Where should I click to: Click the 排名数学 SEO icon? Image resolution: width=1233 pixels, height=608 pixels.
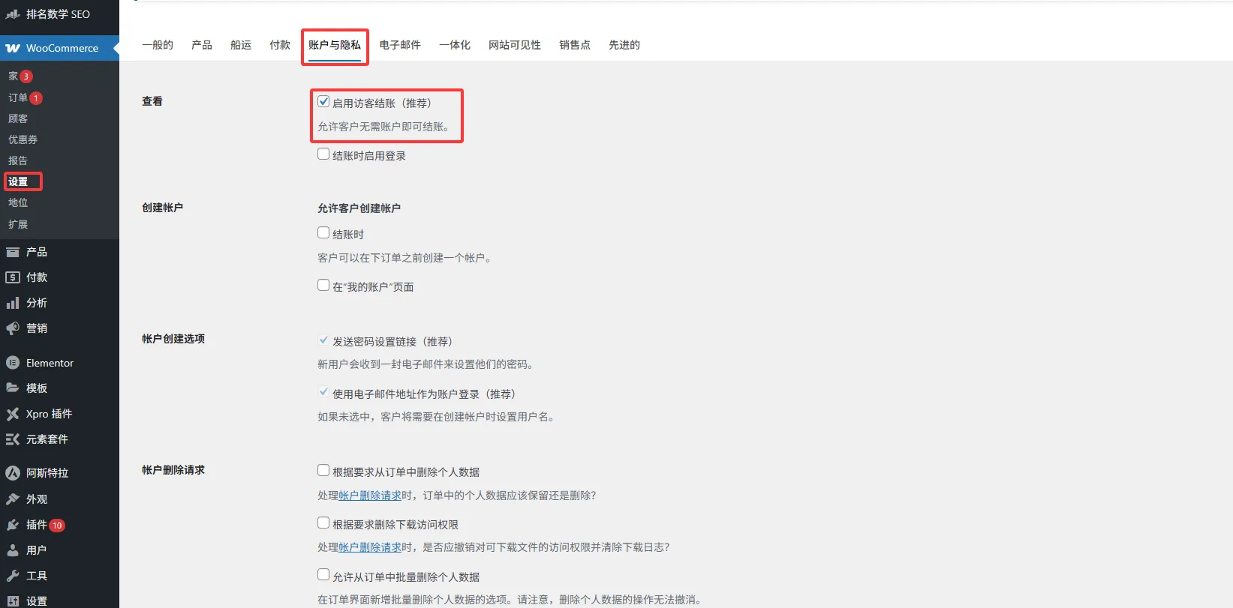click(x=13, y=13)
